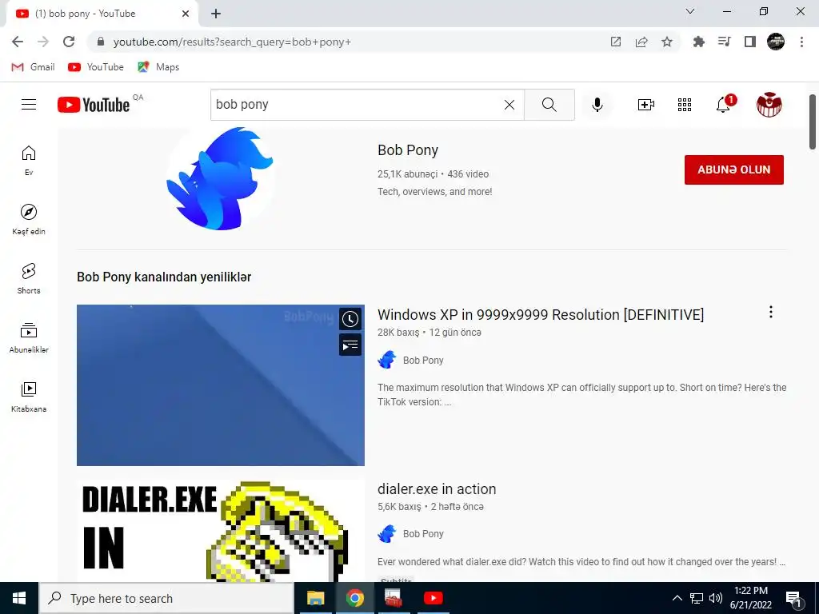Open dialer.exe in action video title
The image size is (819, 614).
pyautogui.click(x=437, y=489)
